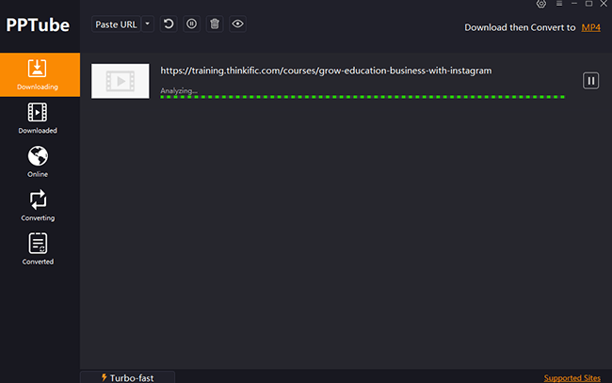Switch to the Converting section
Viewport: 612px width, 383px height.
pos(38,205)
